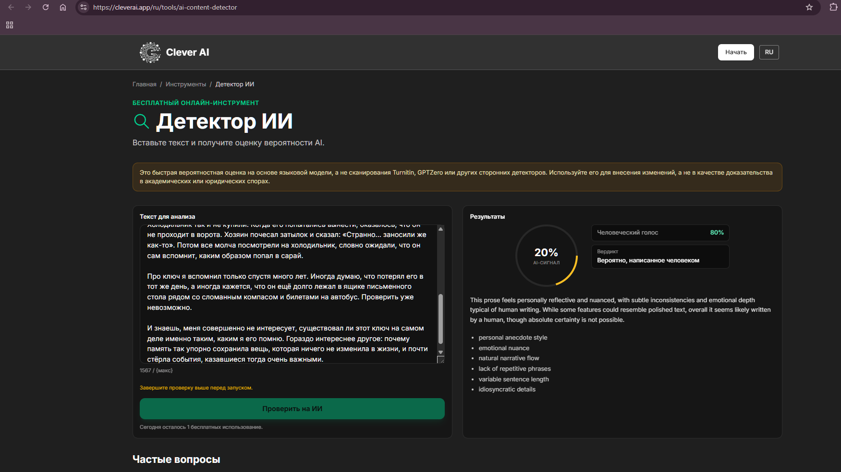The height and width of the screenshot is (472, 841).
Task: Click the browser forward arrow
Action: tap(28, 7)
